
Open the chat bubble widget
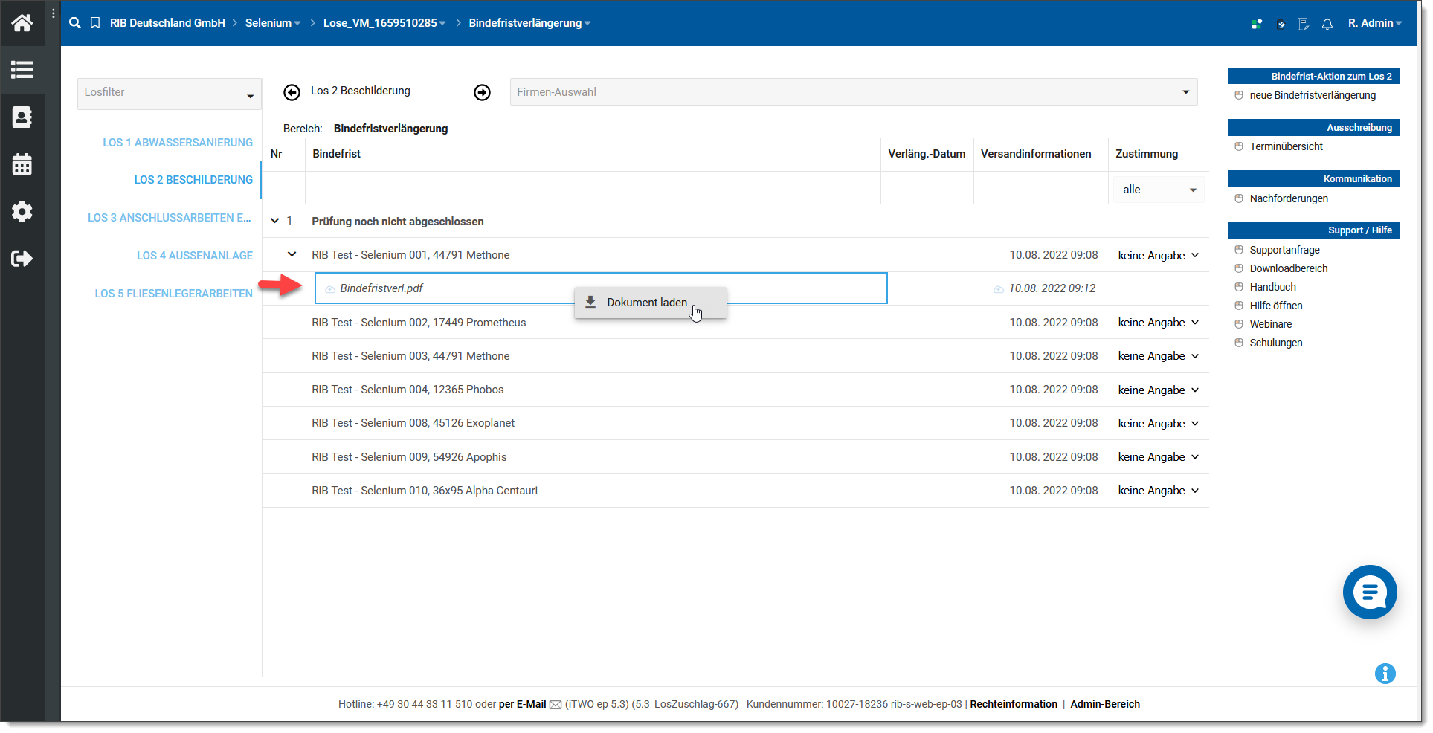tap(1370, 592)
